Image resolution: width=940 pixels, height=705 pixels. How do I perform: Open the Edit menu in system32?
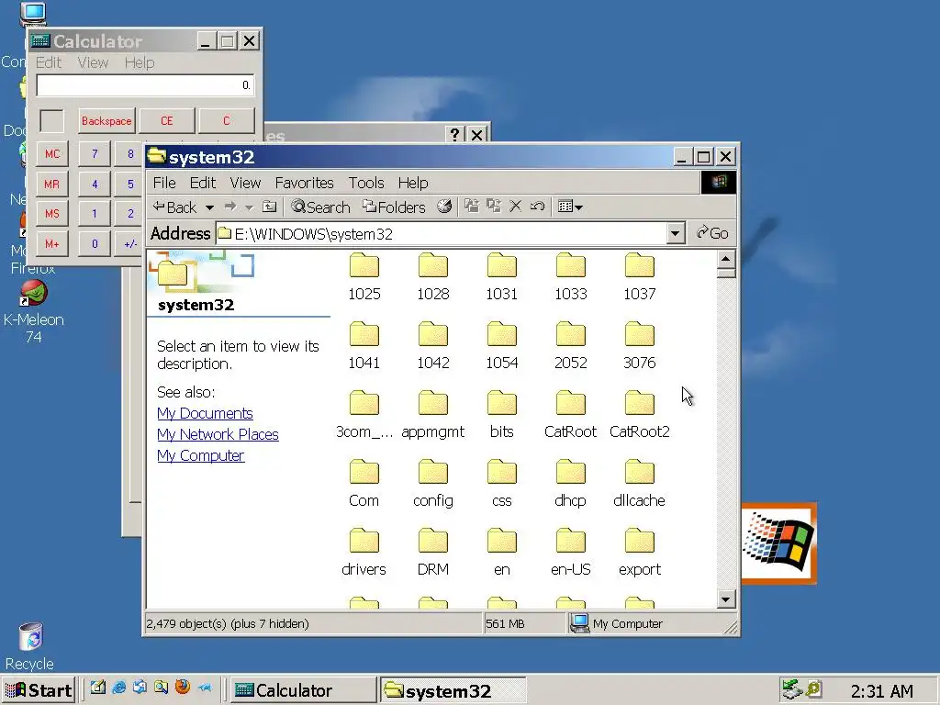point(203,183)
